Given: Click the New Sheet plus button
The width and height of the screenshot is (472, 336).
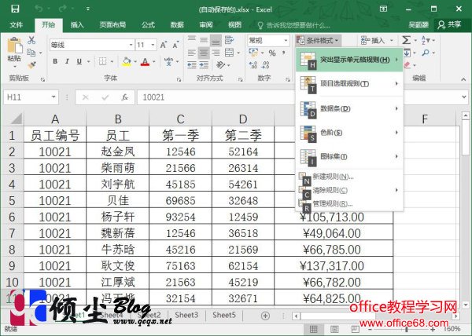Looking at the screenshot, I should tap(265, 316).
